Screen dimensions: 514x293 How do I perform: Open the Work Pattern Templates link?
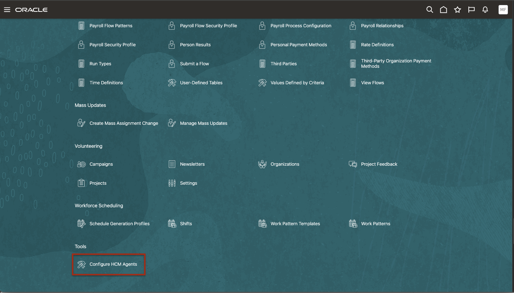tap(295, 224)
